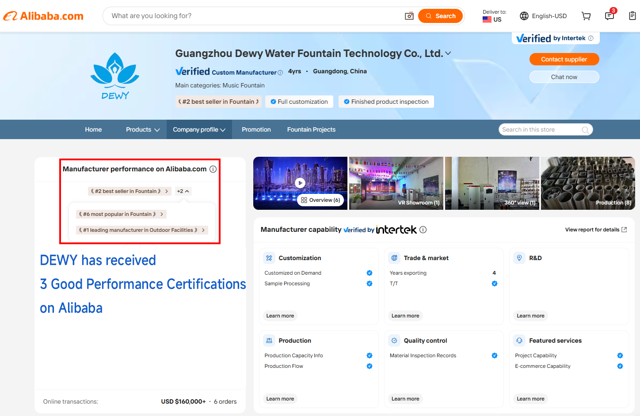Click Learn more under Customization
This screenshot has width=640, height=416.
click(x=280, y=316)
